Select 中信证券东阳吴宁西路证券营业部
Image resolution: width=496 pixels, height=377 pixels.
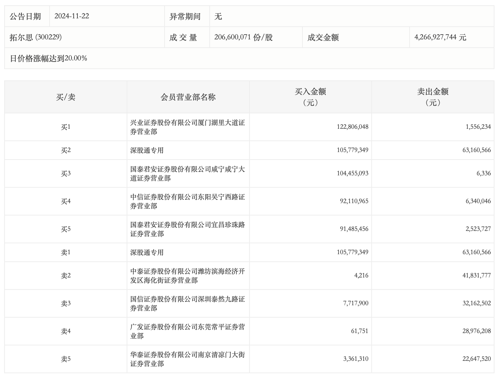coord(188,201)
